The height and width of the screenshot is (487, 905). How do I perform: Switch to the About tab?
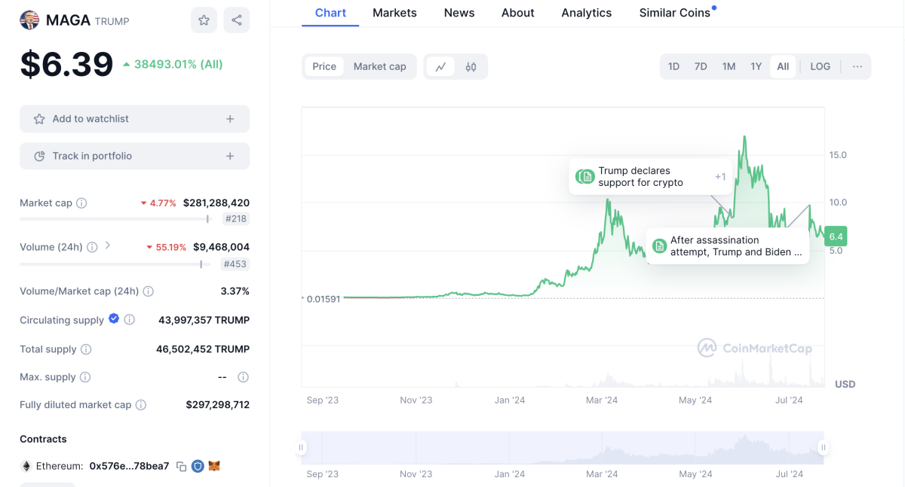(x=517, y=13)
